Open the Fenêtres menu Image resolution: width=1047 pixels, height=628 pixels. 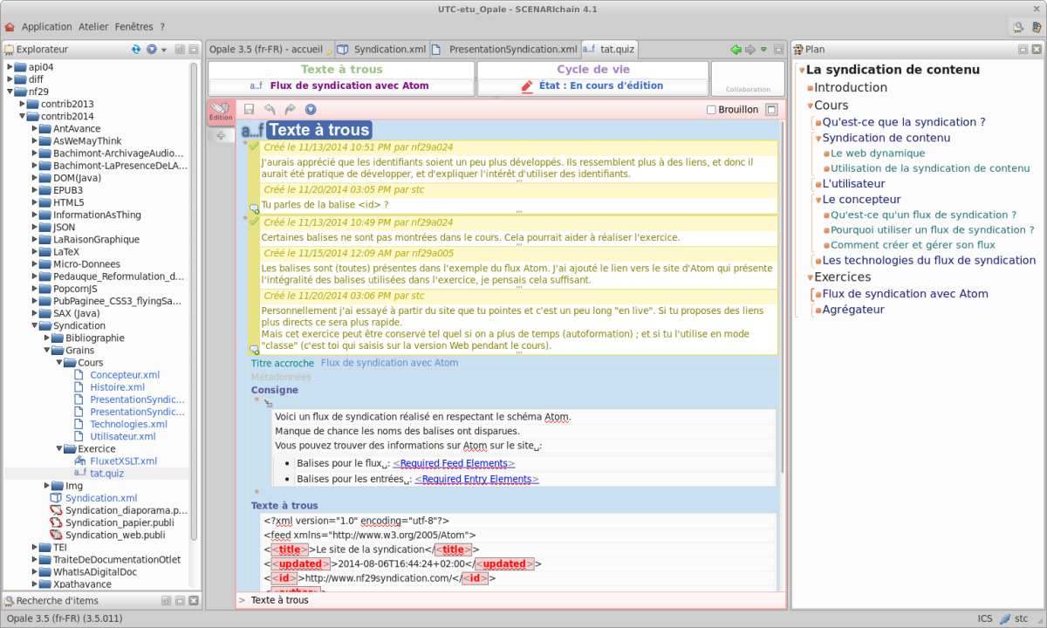[133, 27]
